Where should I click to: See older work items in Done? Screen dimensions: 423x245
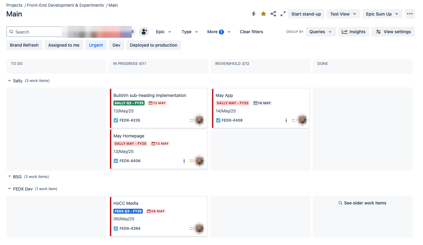362,203
